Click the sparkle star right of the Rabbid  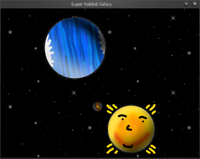tap(173, 92)
